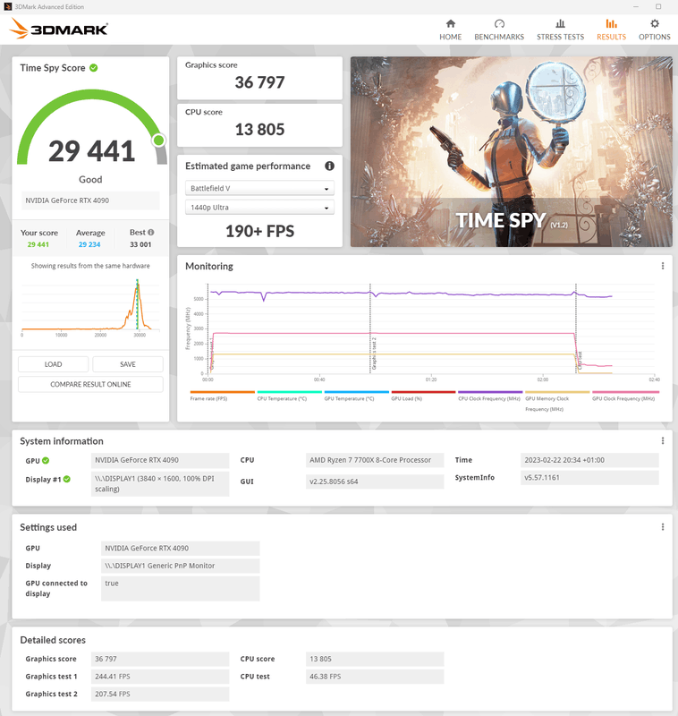Toggle GPU Temperature blue legend swatch

click(x=356, y=392)
